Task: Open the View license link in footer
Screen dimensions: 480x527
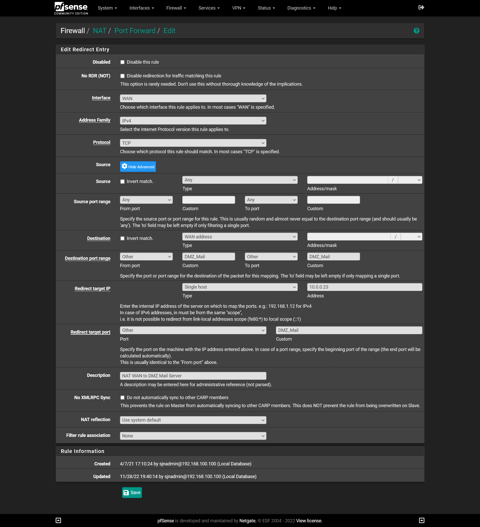Action: 309,521
